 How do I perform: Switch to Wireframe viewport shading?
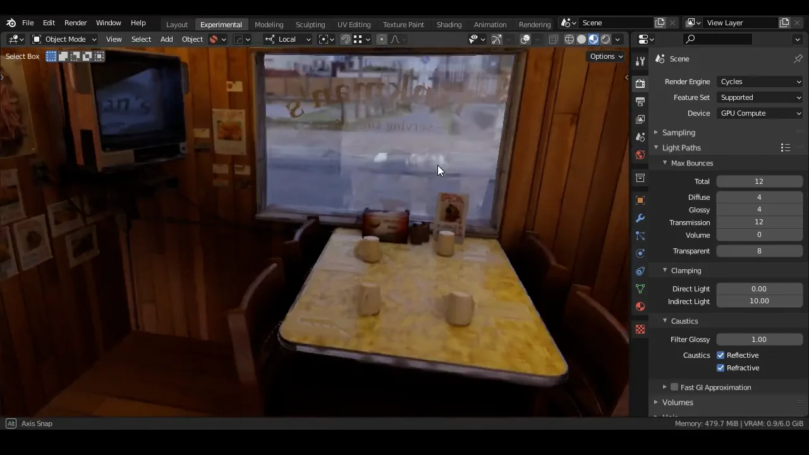[569, 39]
